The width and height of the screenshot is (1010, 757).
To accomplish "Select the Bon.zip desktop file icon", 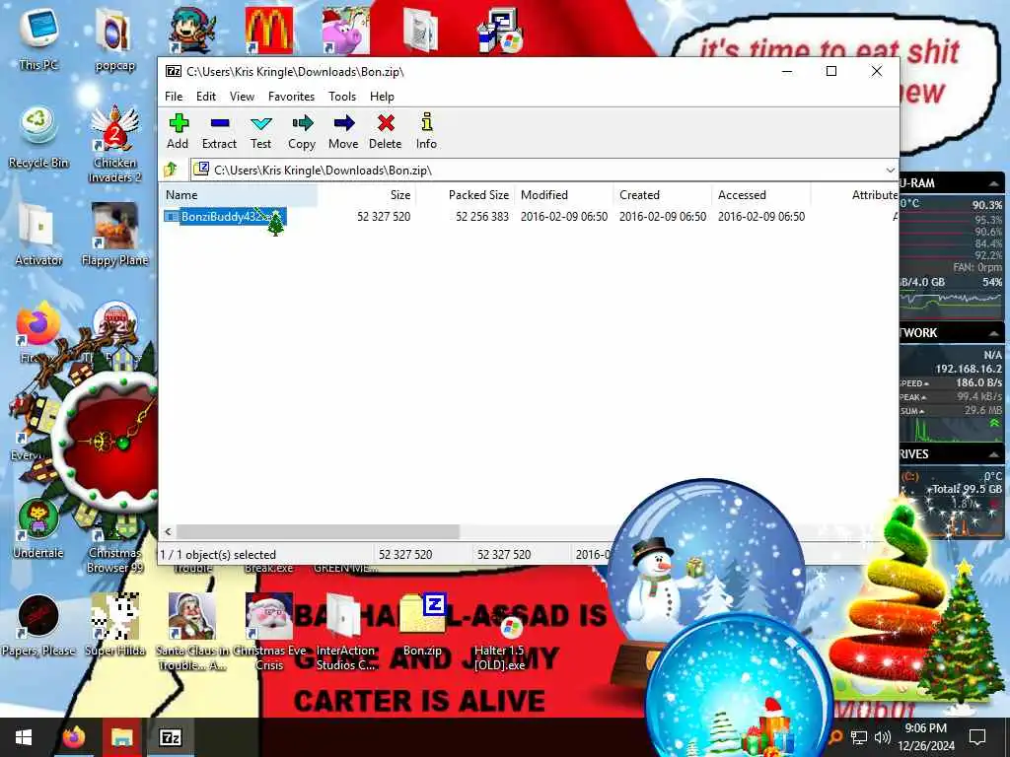I will (422, 625).
